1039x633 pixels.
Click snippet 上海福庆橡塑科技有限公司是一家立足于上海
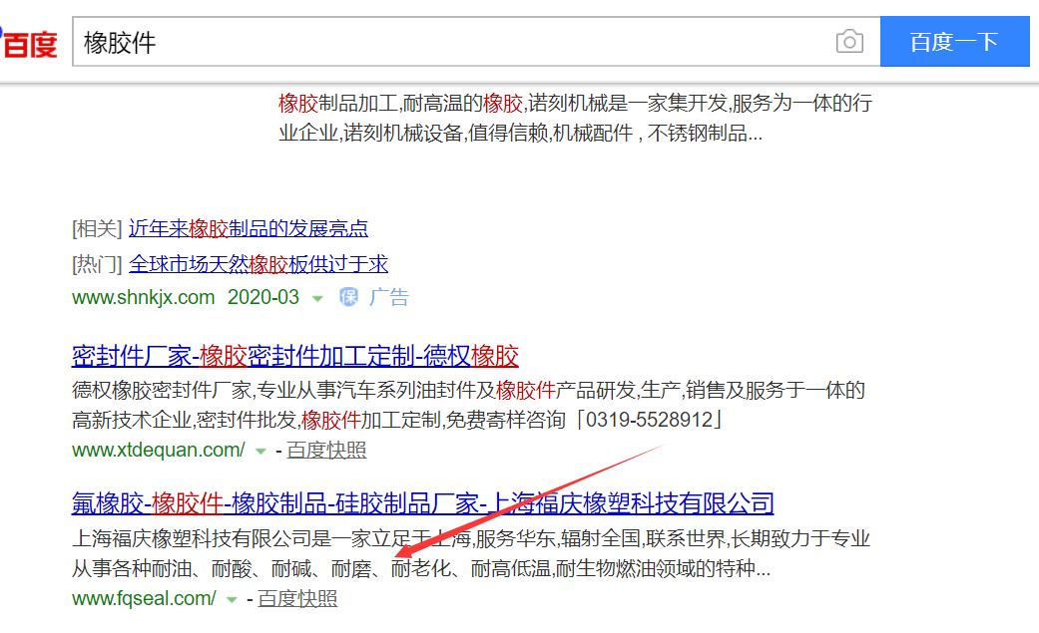271,538
